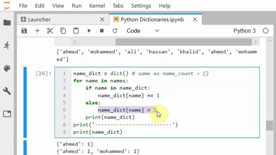The width and height of the screenshot is (276, 155).
Task: Click line 2 'for name in names:'
Action: click(100, 81)
